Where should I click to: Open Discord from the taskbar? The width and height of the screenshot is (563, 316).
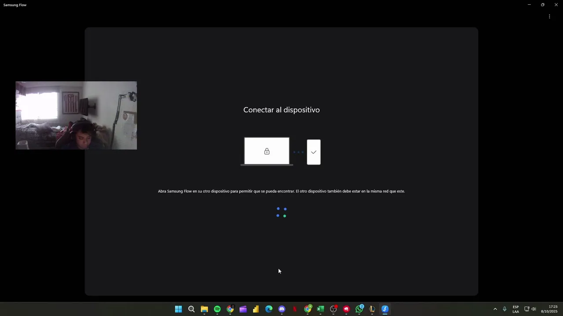point(282,309)
